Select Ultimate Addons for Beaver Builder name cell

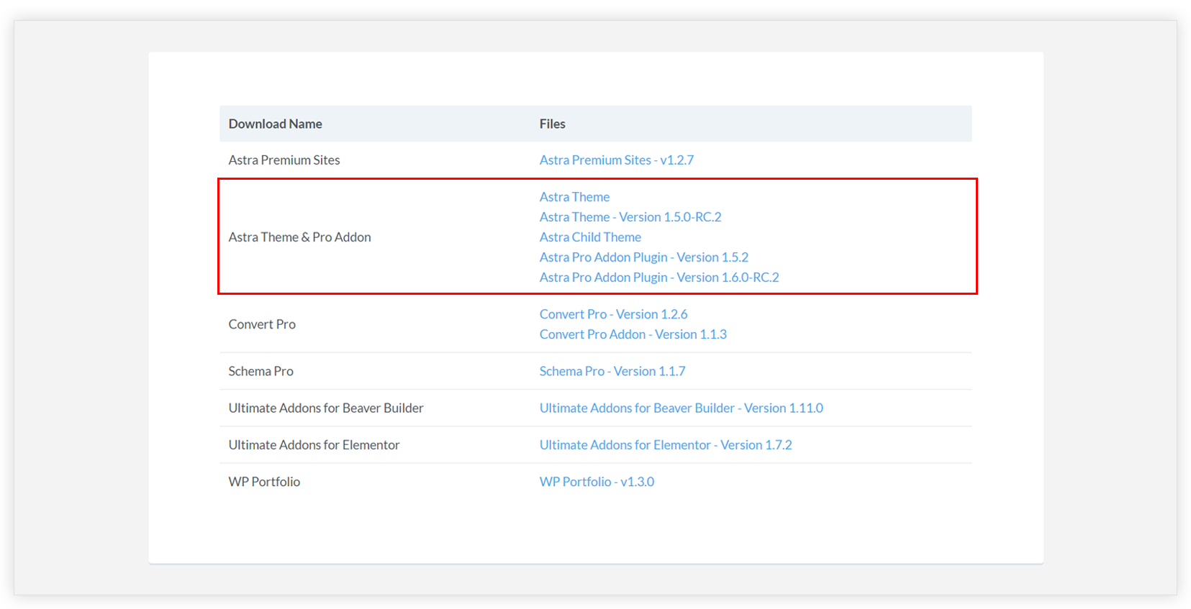(x=326, y=408)
